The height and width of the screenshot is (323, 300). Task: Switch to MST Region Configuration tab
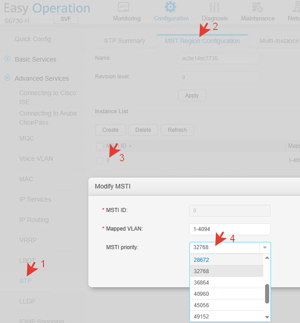[202, 41]
